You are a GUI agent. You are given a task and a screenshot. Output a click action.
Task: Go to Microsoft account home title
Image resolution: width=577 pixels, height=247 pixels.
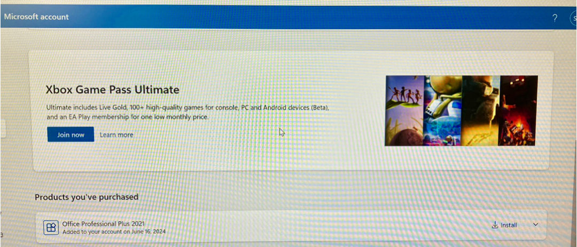36,17
